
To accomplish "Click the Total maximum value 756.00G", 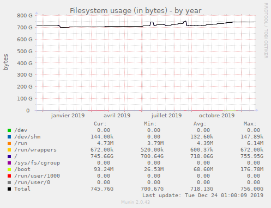I will [252, 189].
